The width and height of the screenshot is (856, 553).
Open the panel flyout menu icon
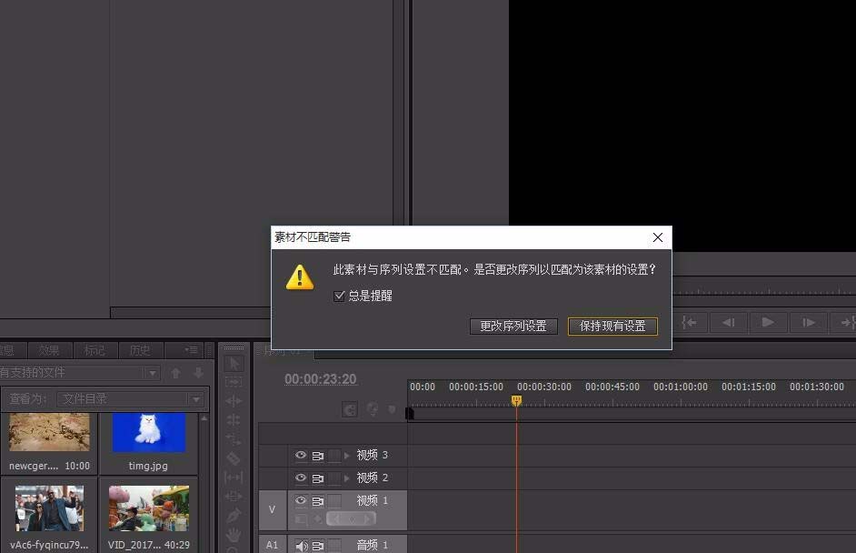[191, 350]
